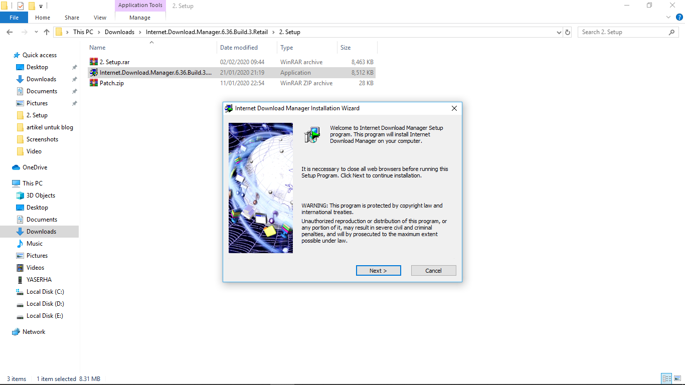Click the search magnifier icon
This screenshot has width=685, height=385.
pyautogui.click(x=672, y=32)
